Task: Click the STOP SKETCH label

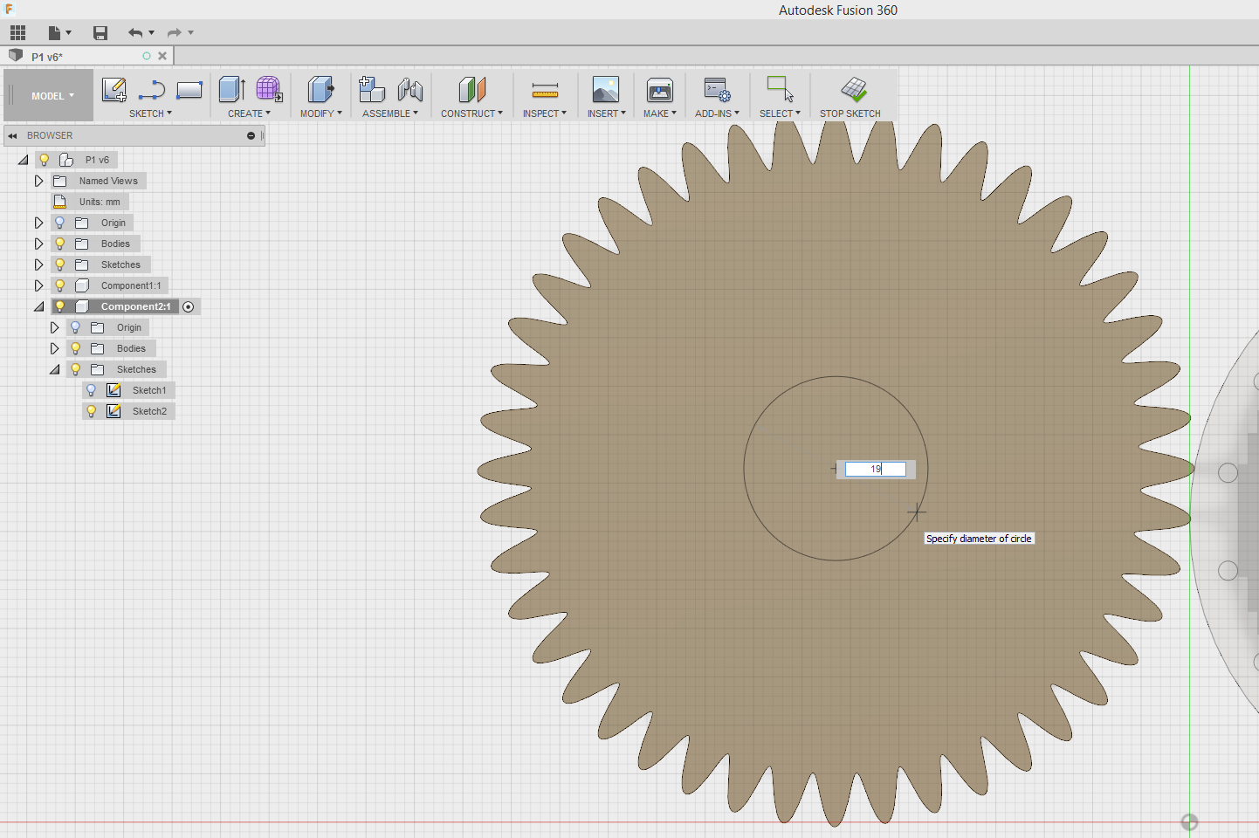Action: click(x=850, y=113)
